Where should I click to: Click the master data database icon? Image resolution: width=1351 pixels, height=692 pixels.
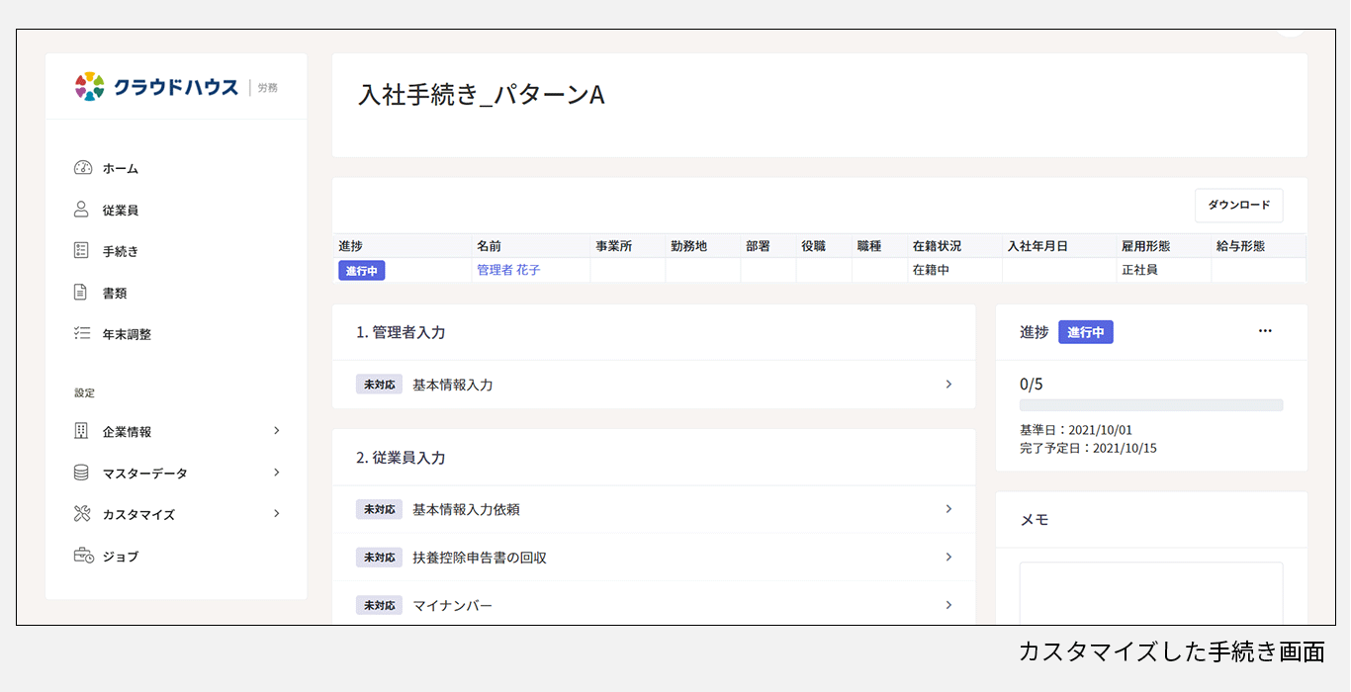82,473
